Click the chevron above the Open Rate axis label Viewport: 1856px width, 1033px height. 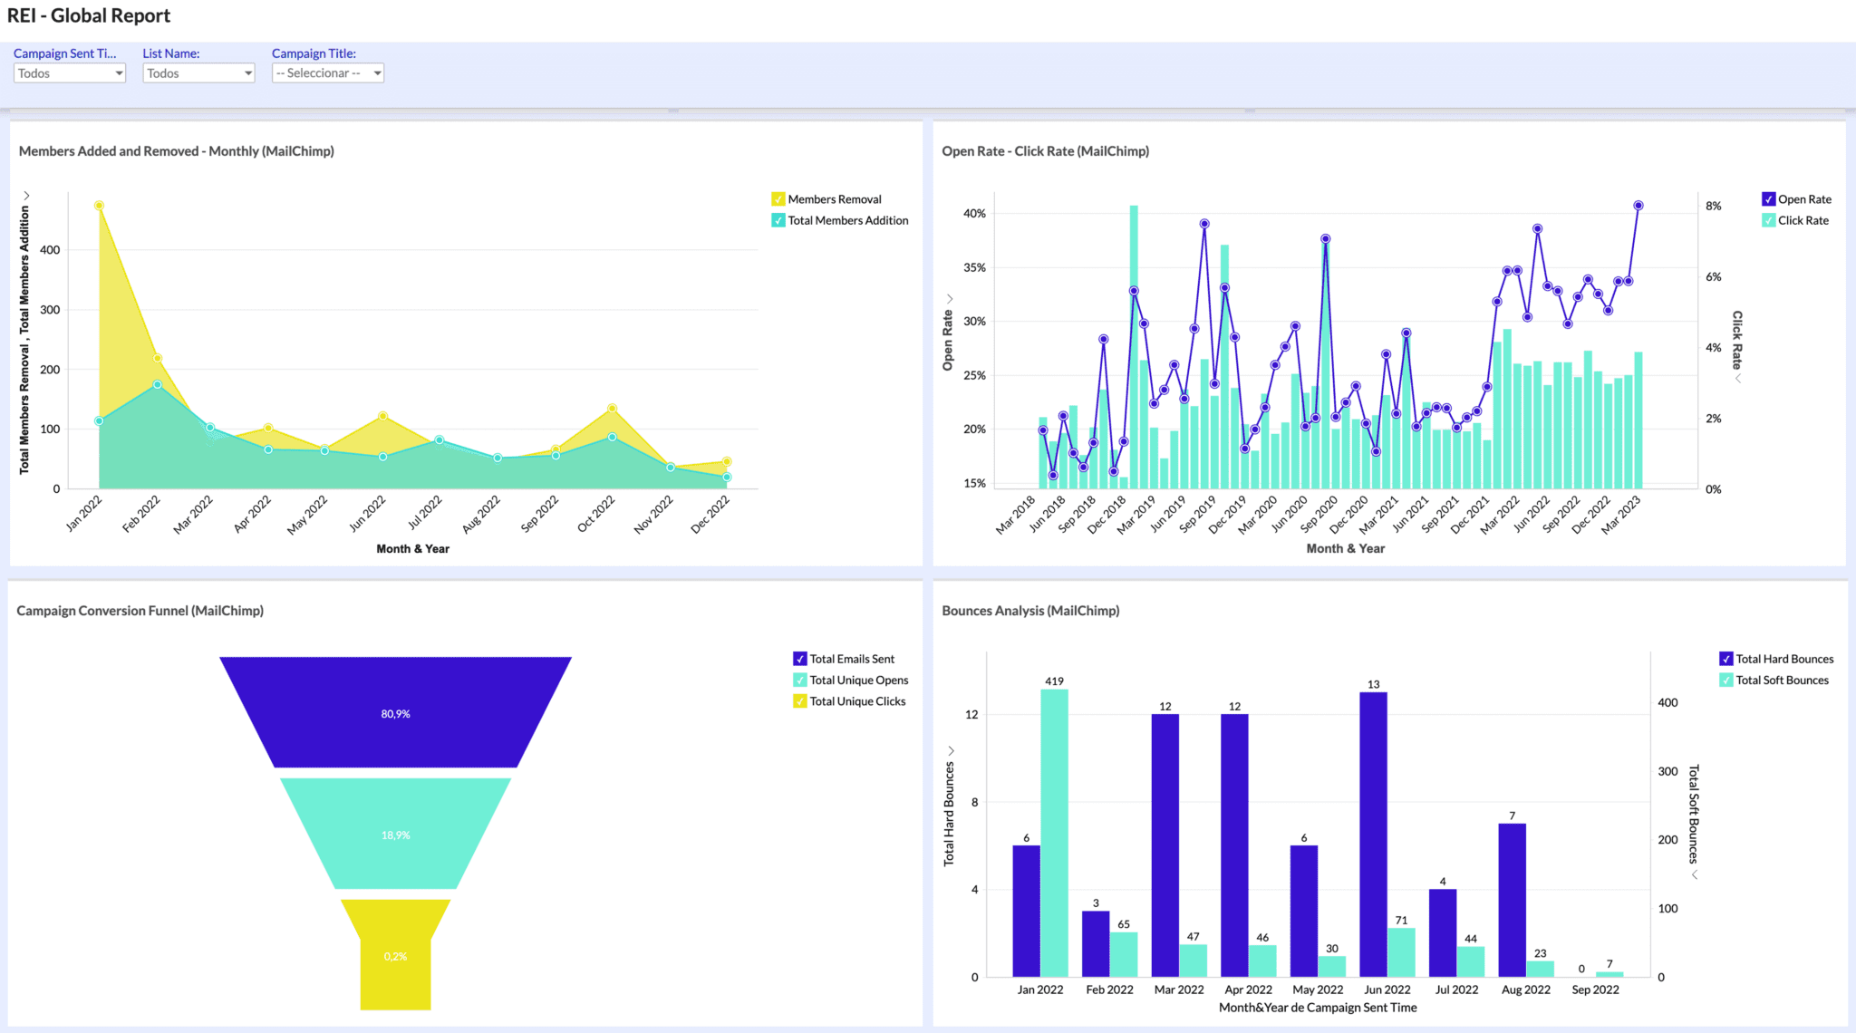[949, 298]
